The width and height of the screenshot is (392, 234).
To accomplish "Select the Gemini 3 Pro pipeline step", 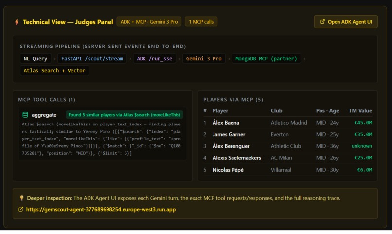I will pos(204,59).
